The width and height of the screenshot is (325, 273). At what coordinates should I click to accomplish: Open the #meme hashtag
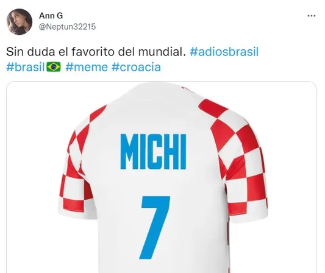(x=87, y=67)
